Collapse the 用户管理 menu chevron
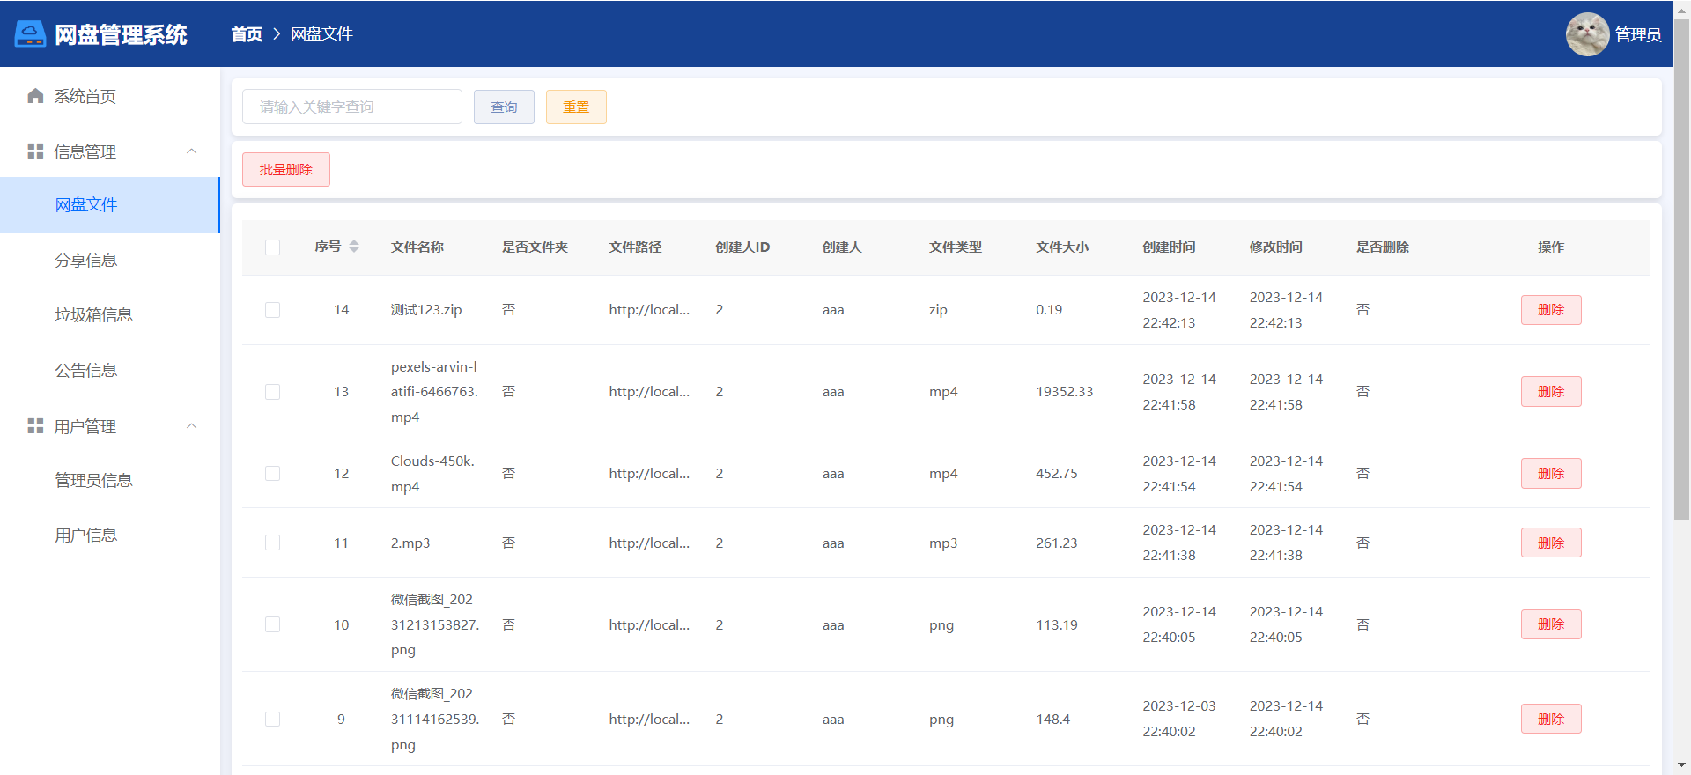 (191, 426)
